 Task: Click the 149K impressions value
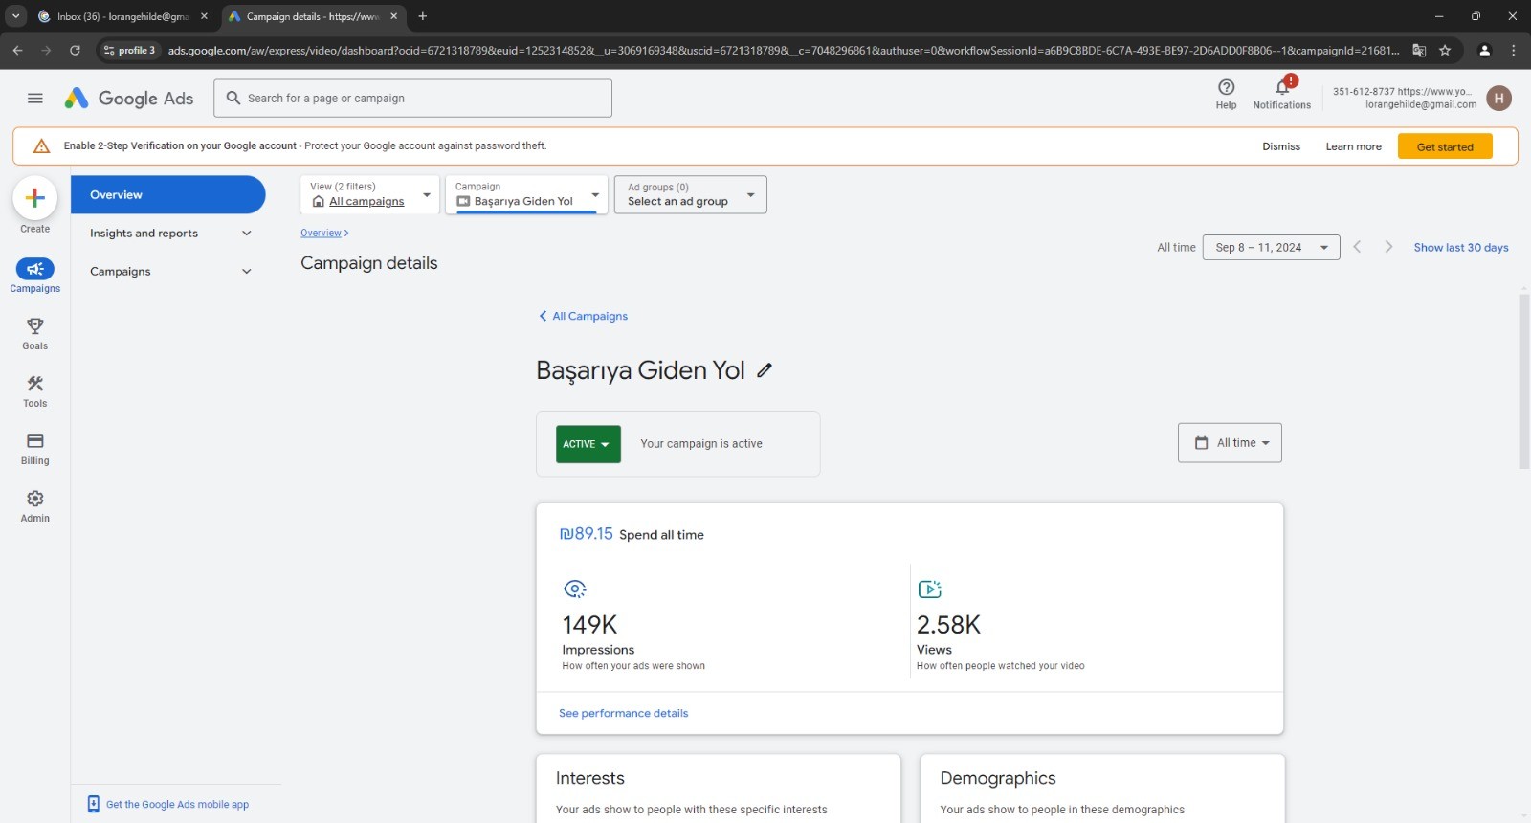point(589,625)
